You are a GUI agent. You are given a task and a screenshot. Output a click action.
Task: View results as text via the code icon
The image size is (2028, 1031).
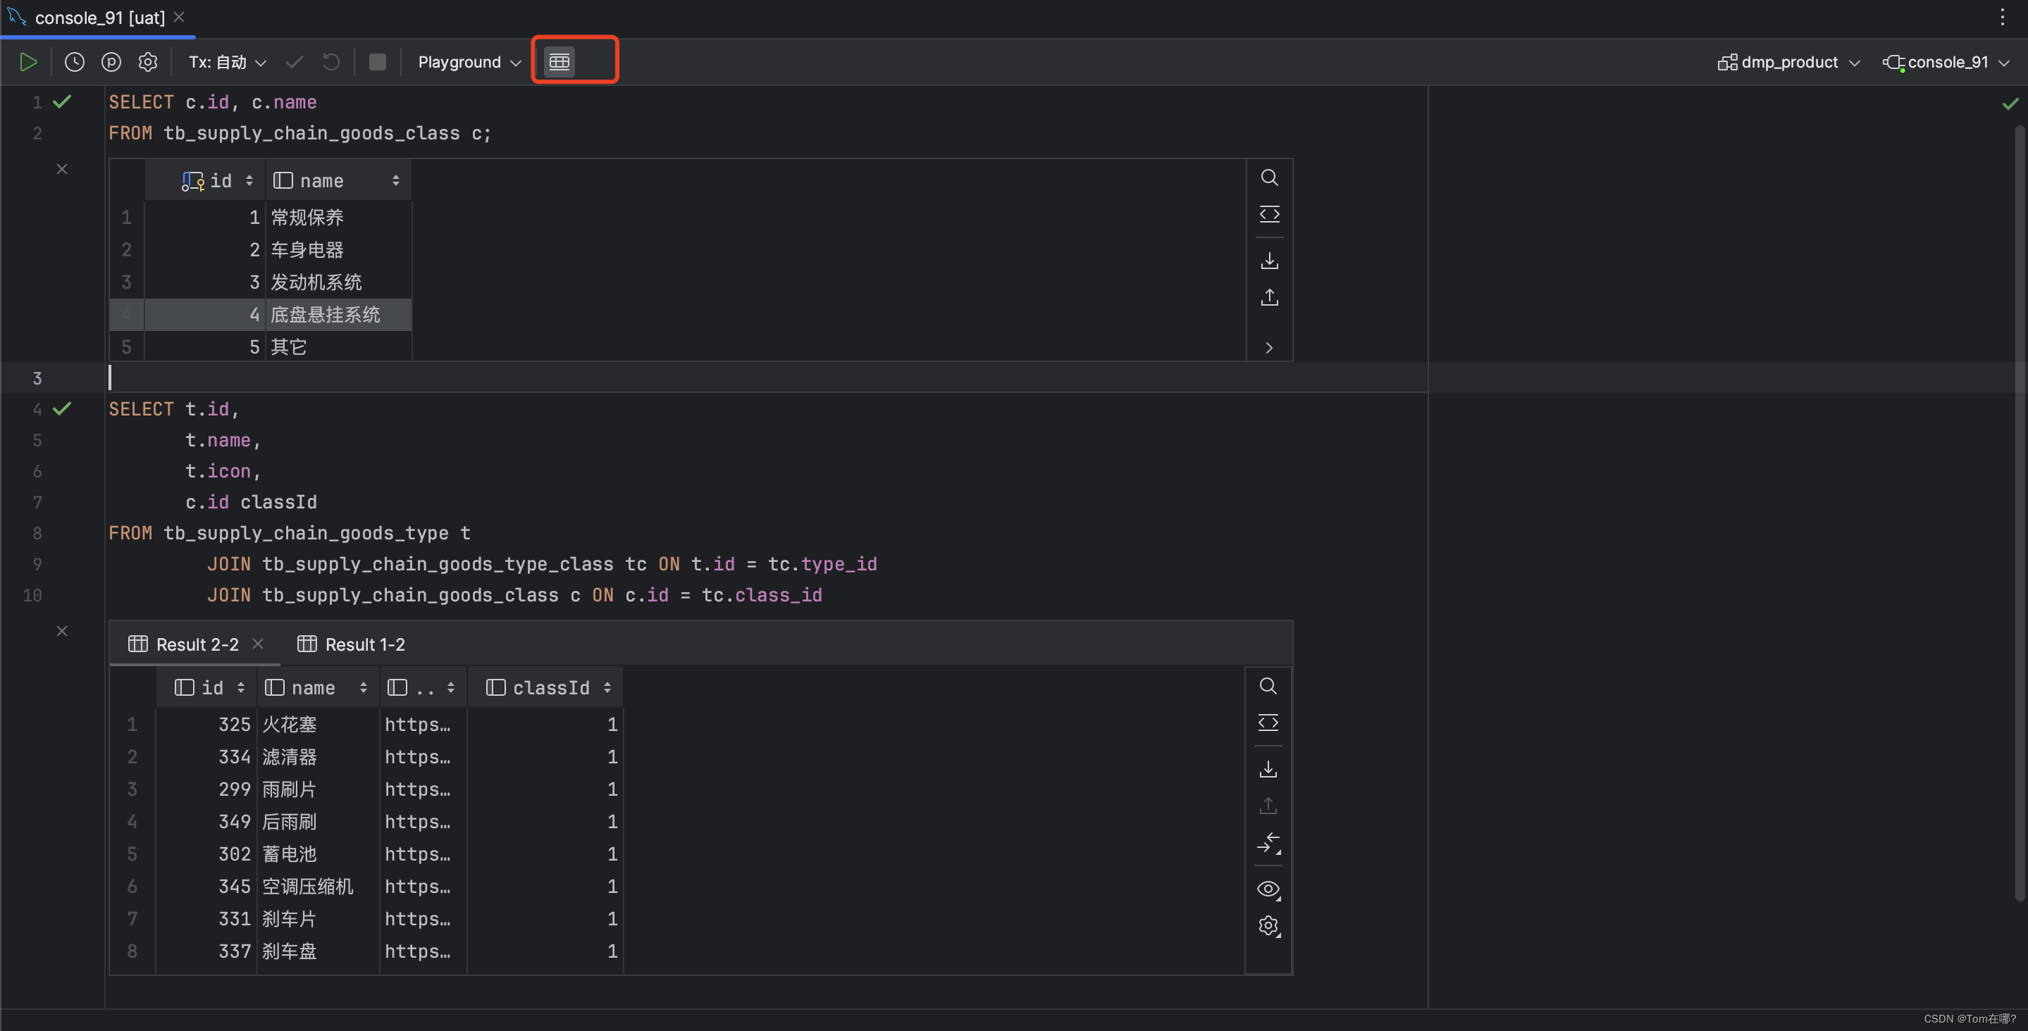[1268, 723]
